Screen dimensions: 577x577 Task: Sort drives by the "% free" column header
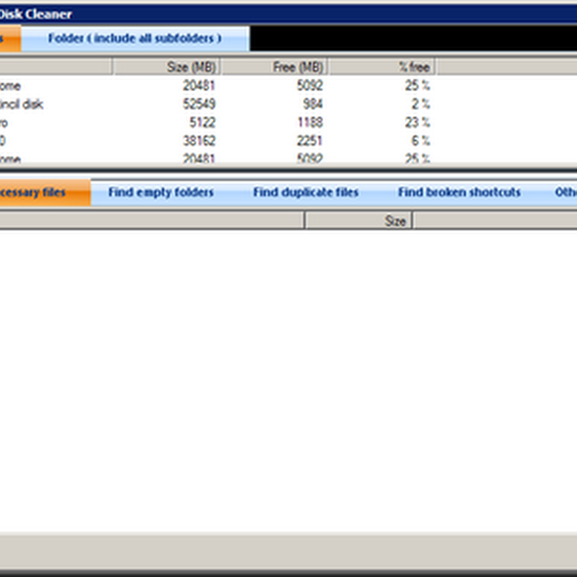click(x=382, y=67)
